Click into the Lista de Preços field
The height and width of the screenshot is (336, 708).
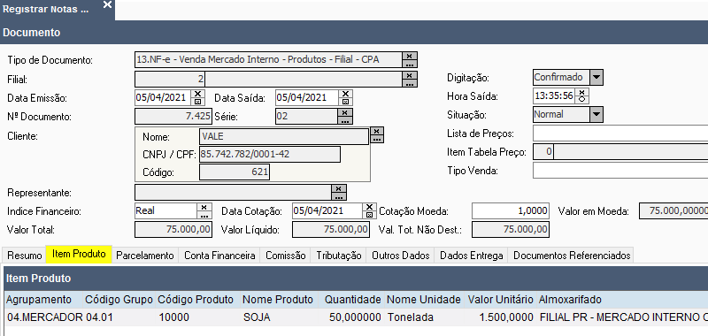[x=620, y=134]
